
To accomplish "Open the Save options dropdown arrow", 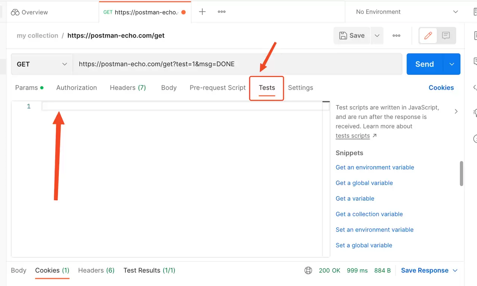I will pos(377,36).
